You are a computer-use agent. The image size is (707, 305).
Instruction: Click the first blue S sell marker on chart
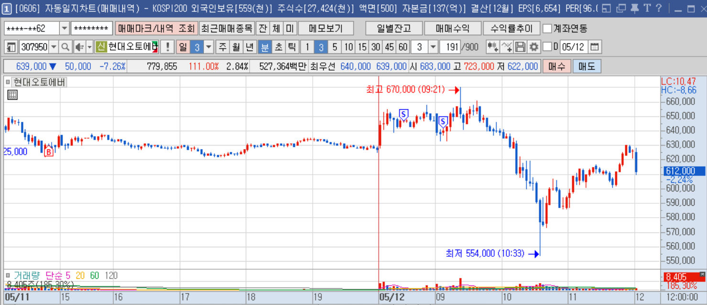pos(403,114)
